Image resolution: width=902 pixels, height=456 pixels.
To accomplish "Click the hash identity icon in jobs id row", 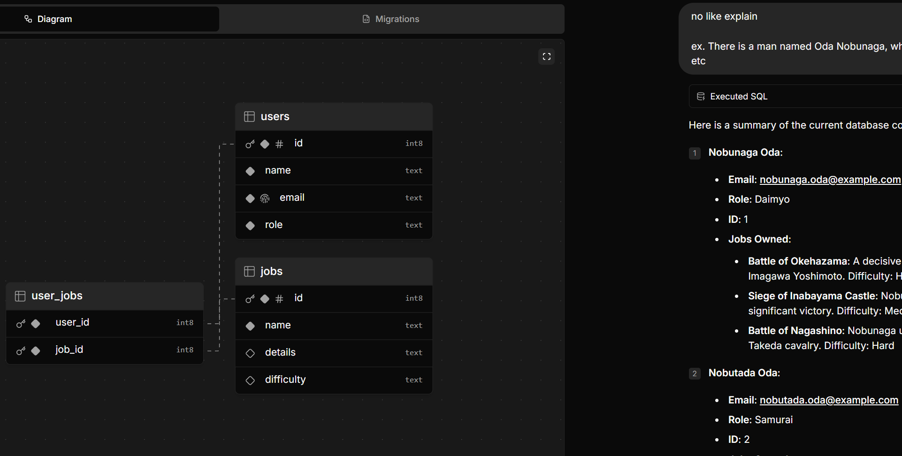I will (x=279, y=299).
